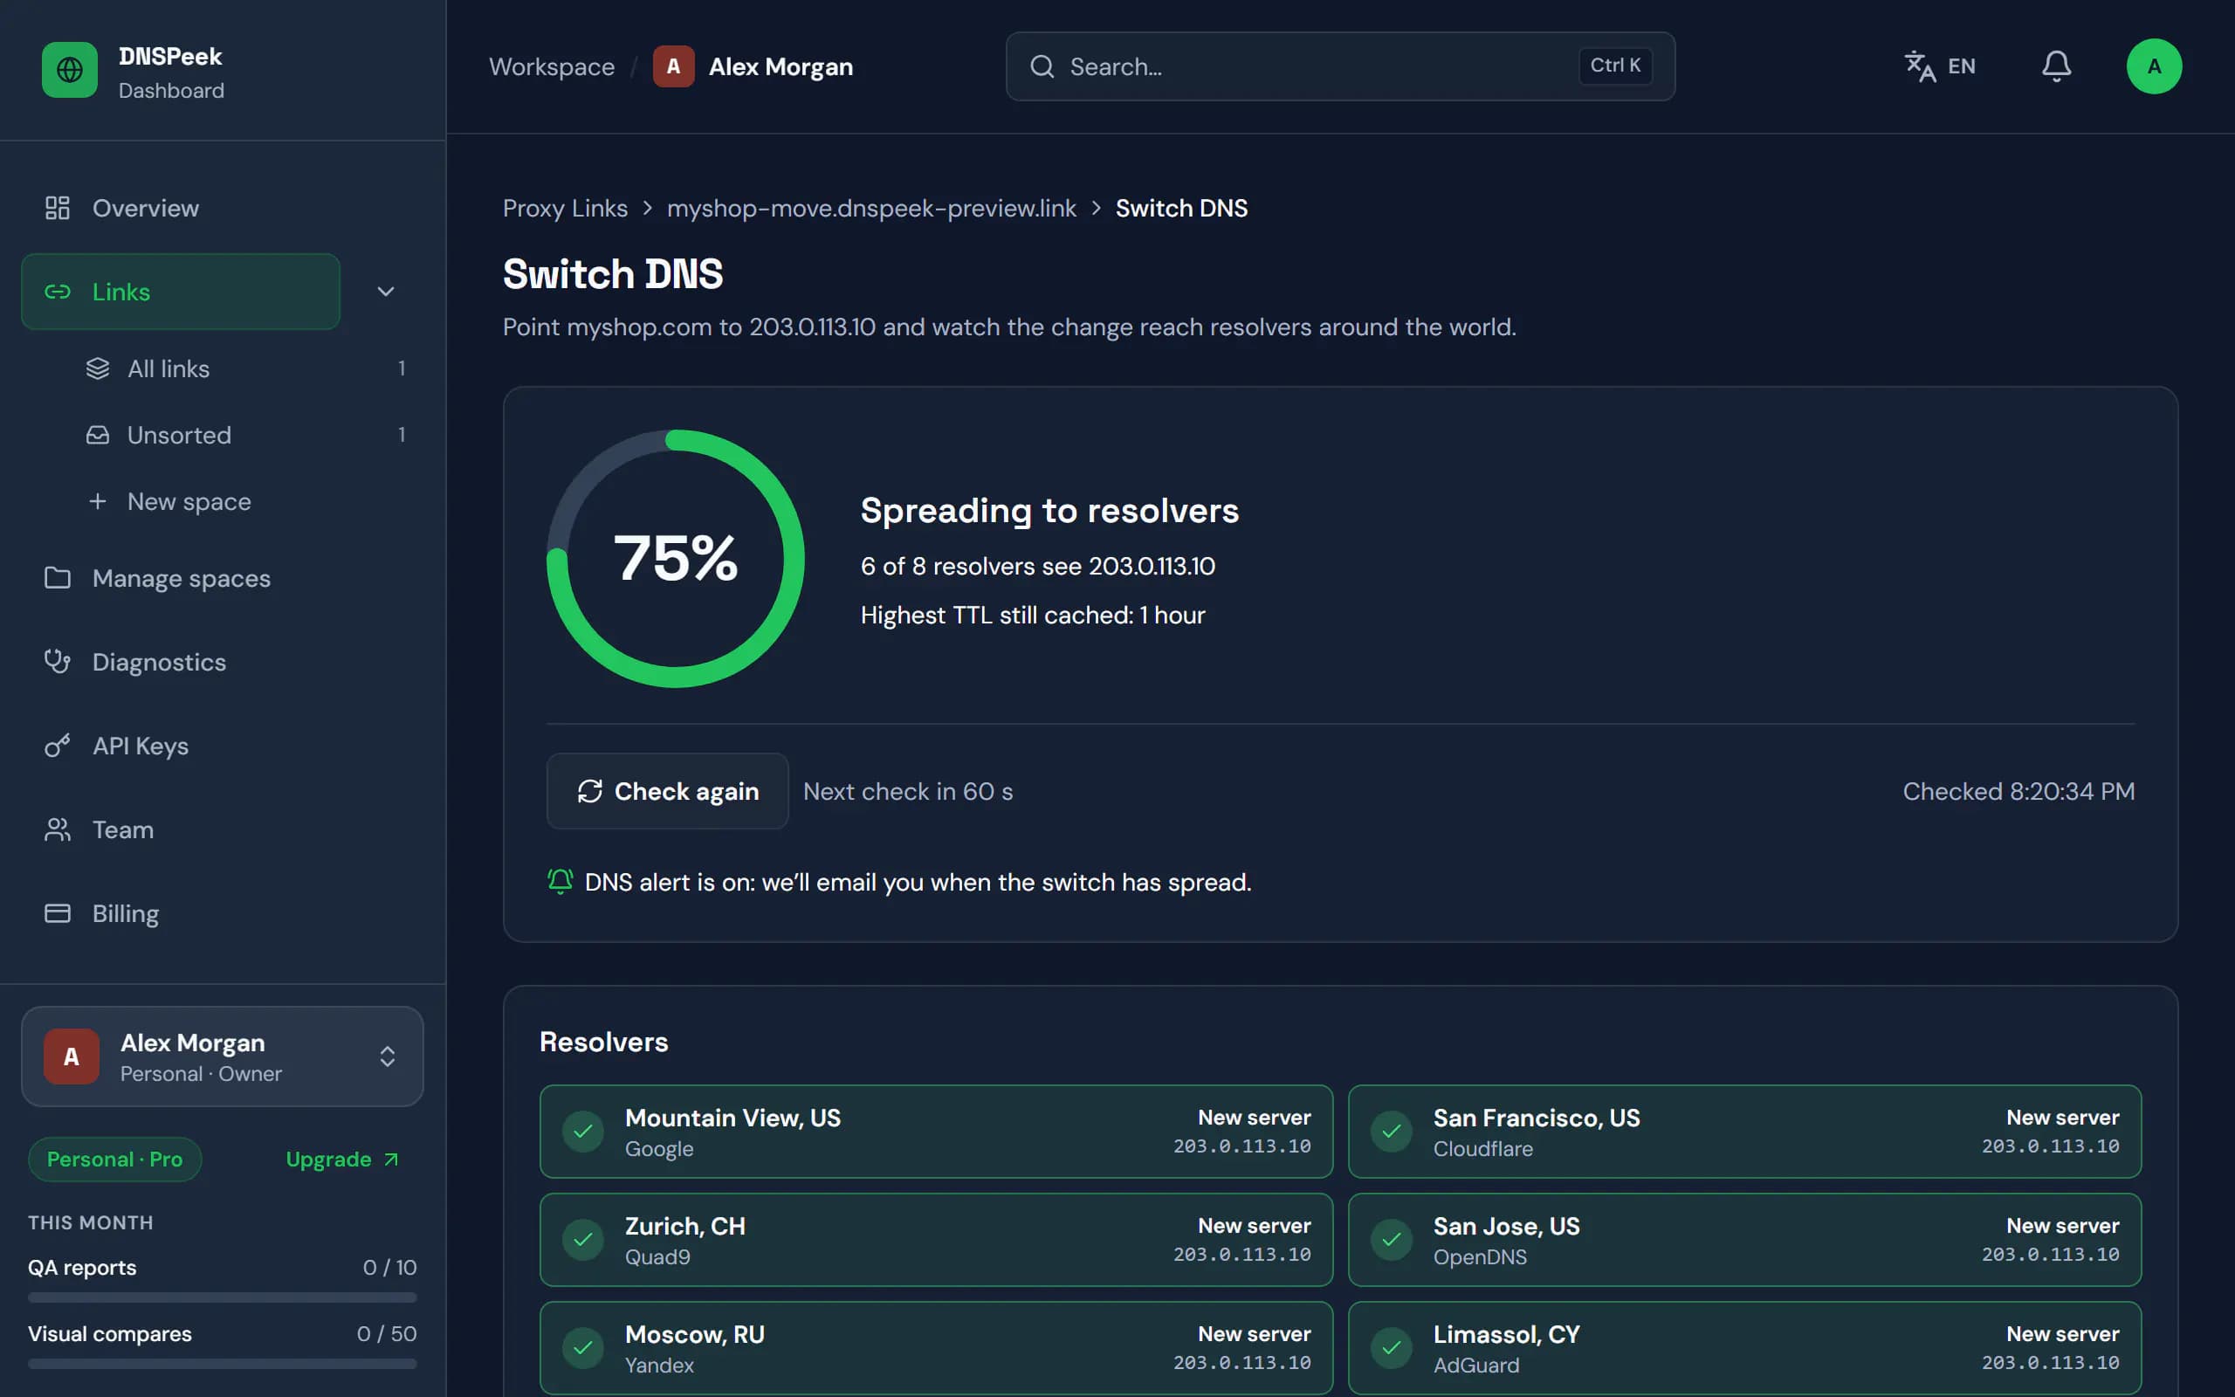Click the Visual compares usage bar
This screenshot has height=1397, width=2235.
(223, 1364)
